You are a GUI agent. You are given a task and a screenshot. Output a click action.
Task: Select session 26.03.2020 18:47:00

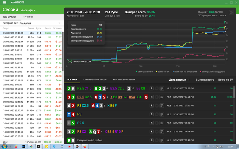(32, 33)
